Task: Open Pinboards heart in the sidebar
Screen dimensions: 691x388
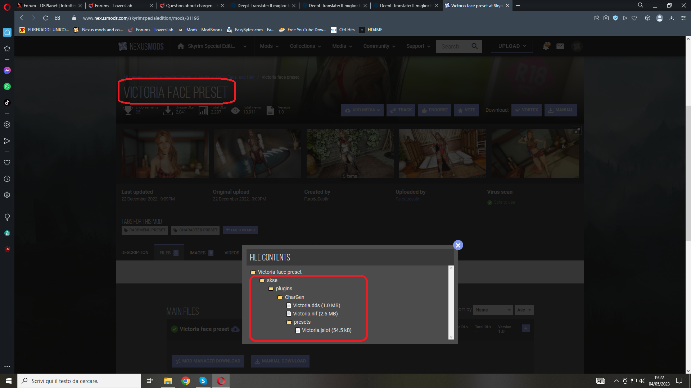Action: tap(7, 163)
